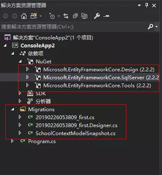Expand Microsoft.EntityFrameworkCore.Tools package
This screenshot has width=162, height=175.
click(27, 85)
